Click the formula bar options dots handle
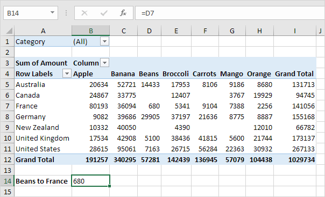This screenshot has height=197, width=325. (66, 13)
